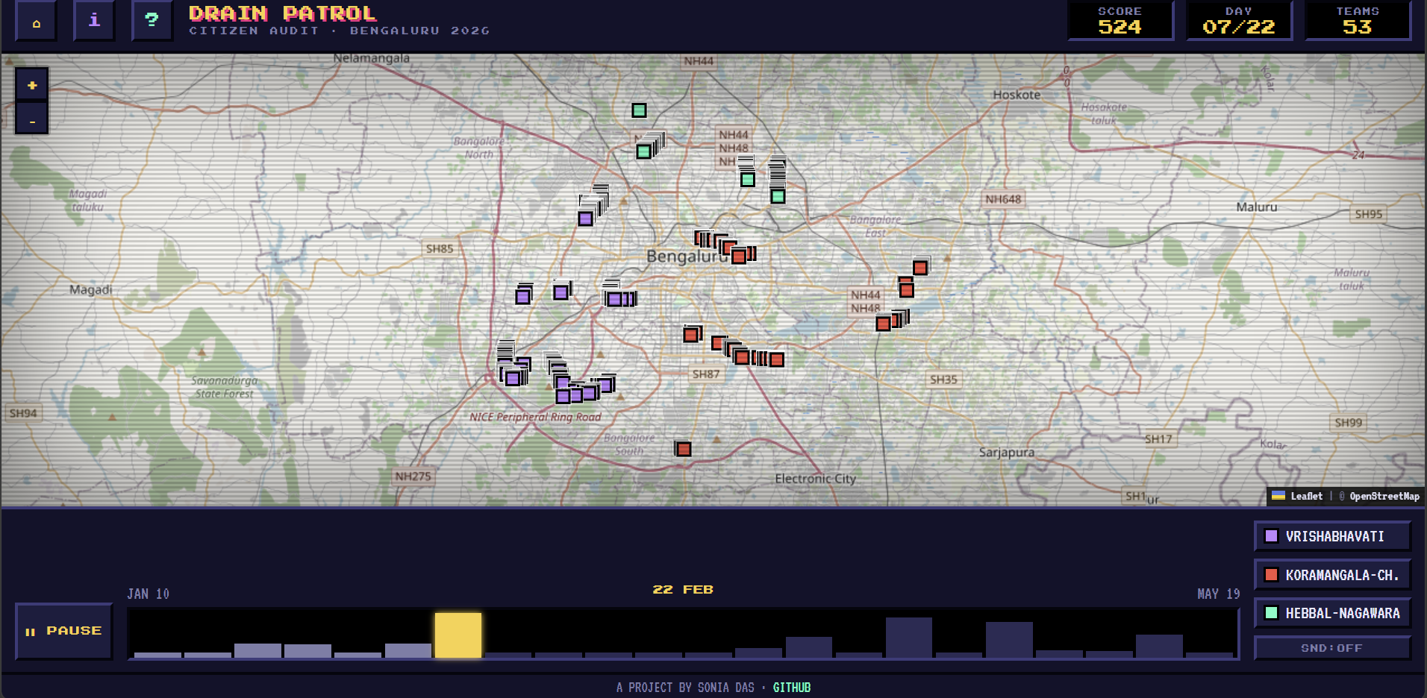Click the purple marker west near SH85
Screen dimensions: 1427x698
(x=523, y=297)
